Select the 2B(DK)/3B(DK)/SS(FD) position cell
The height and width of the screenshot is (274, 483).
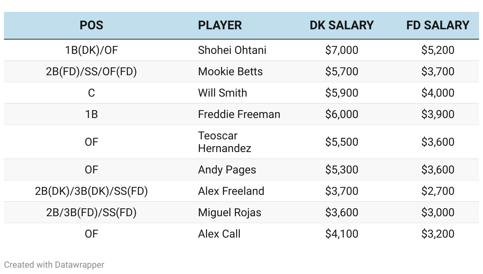(91, 191)
